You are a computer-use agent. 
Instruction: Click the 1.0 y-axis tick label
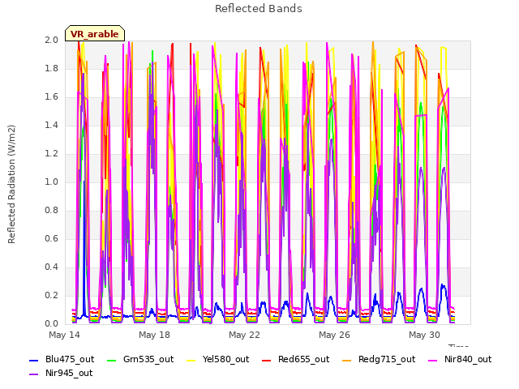[x=52, y=182]
